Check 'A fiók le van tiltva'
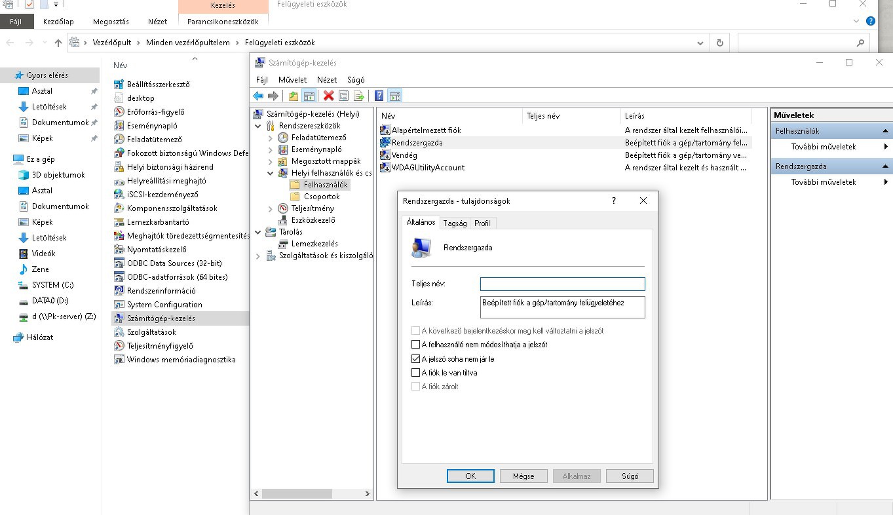Viewport: 893px width, 515px height. click(415, 373)
